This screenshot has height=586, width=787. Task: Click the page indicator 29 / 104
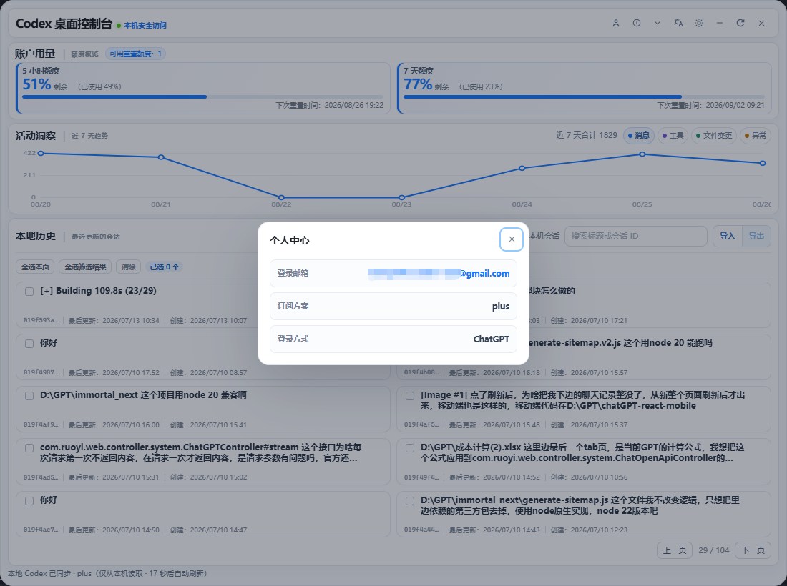point(714,550)
